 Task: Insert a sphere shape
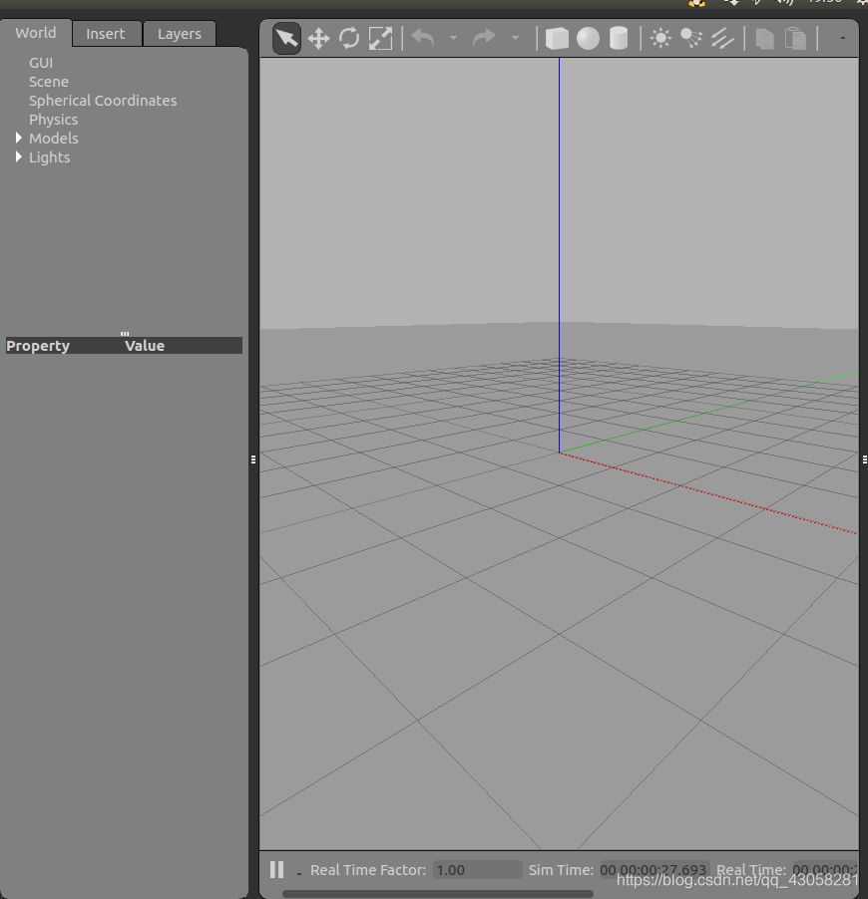(x=588, y=39)
